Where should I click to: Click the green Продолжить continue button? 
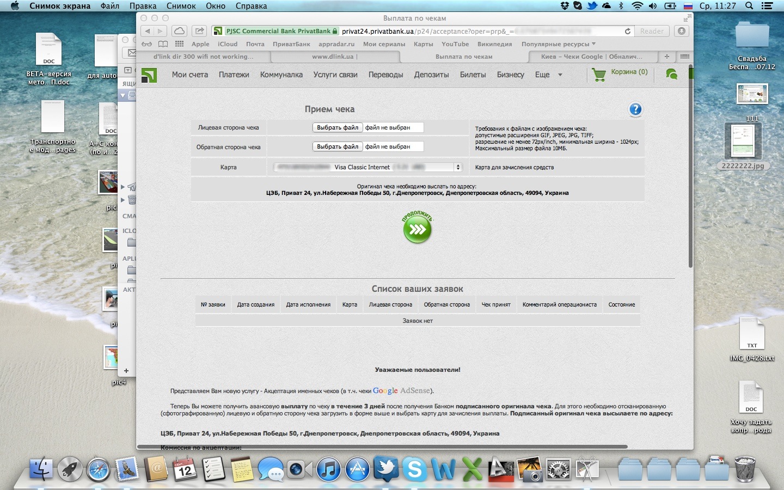(417, 229)
